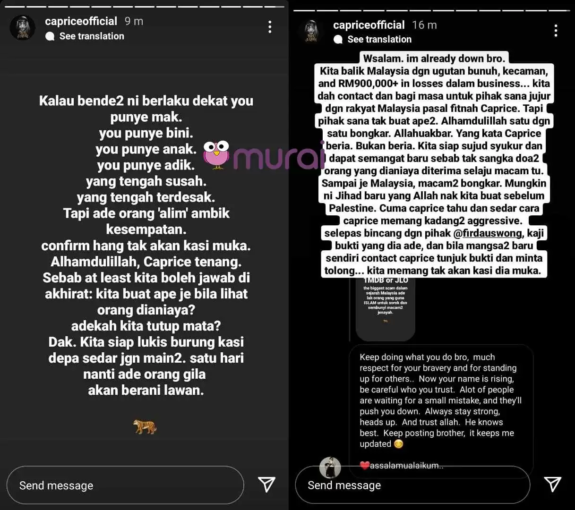
Task: Click the translation bubble icon on the left
Action: tap(50, 36)
